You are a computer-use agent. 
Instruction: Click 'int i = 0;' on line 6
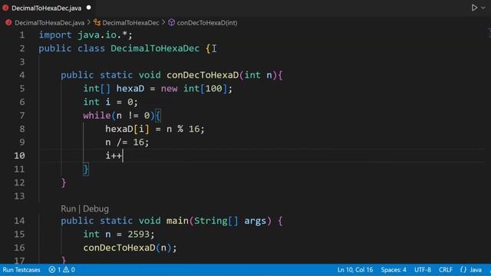[110, 102]
